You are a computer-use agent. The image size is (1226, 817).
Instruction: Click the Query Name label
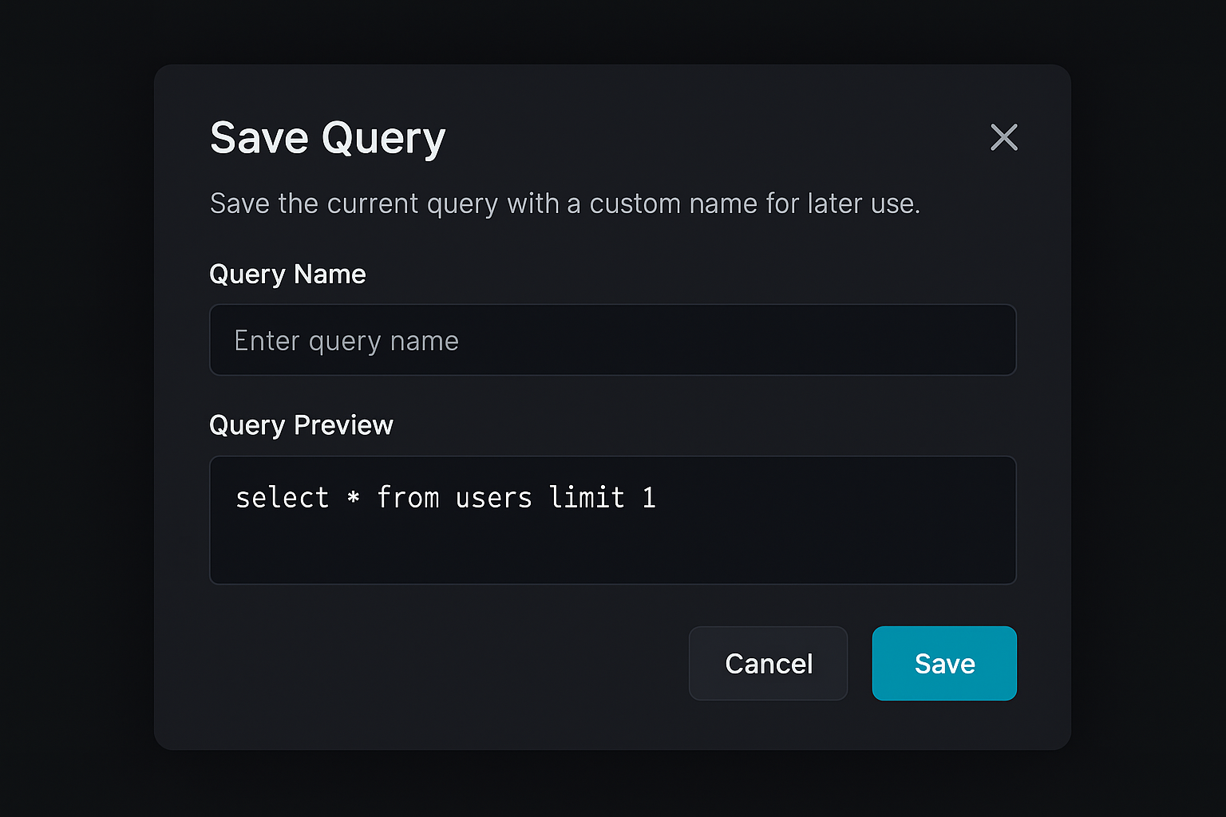tap(287, 274)
